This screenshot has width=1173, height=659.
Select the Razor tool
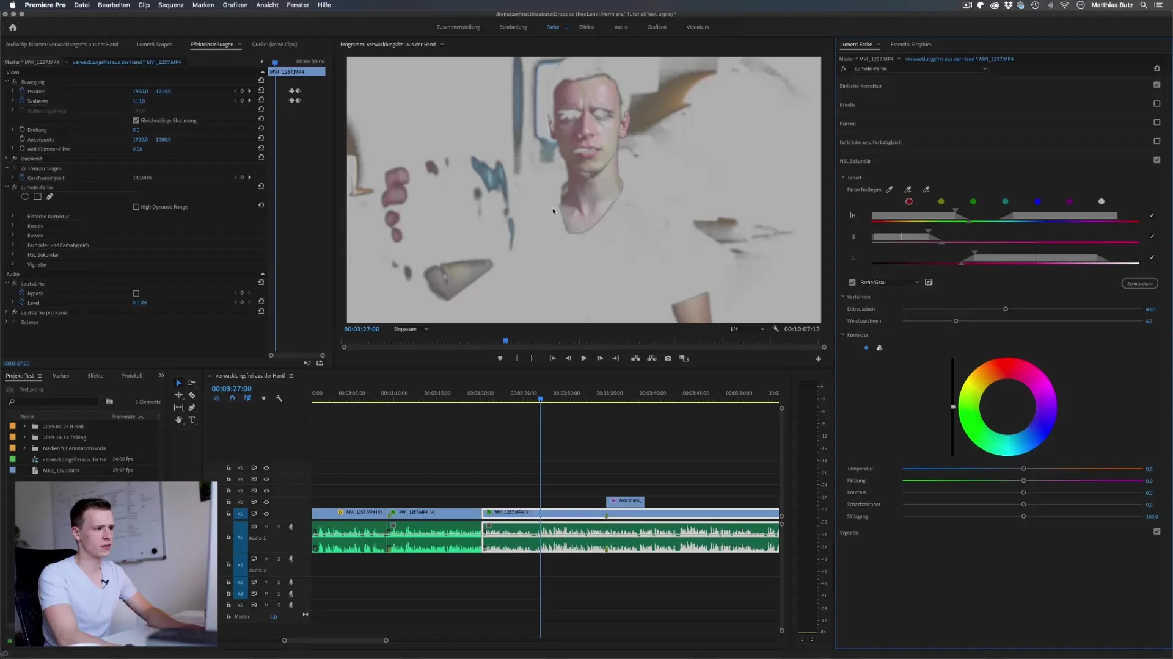click(192, 395)
